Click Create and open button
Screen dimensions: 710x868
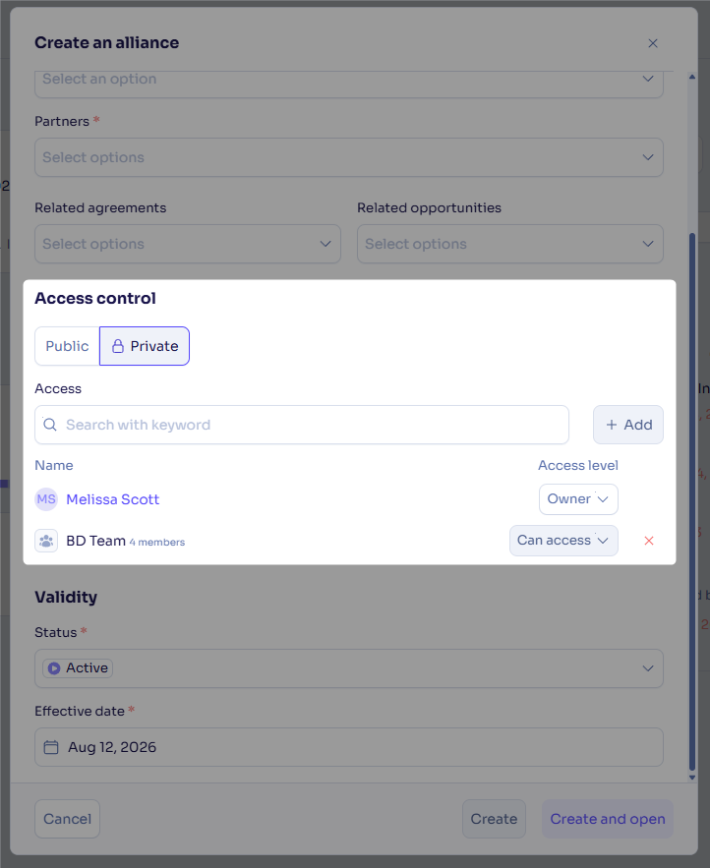coord(608,819)
